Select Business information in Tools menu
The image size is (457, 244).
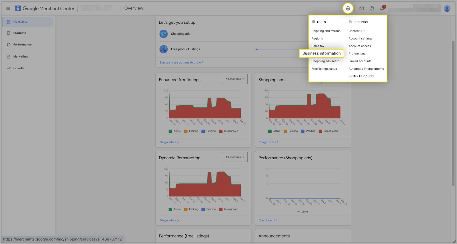coord(322,53)
